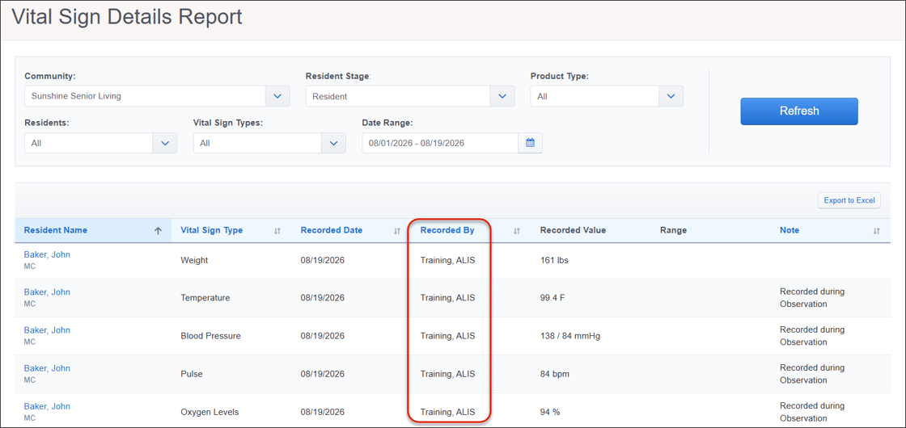Click the 84 bpm recorded value

tap(555, 375)
